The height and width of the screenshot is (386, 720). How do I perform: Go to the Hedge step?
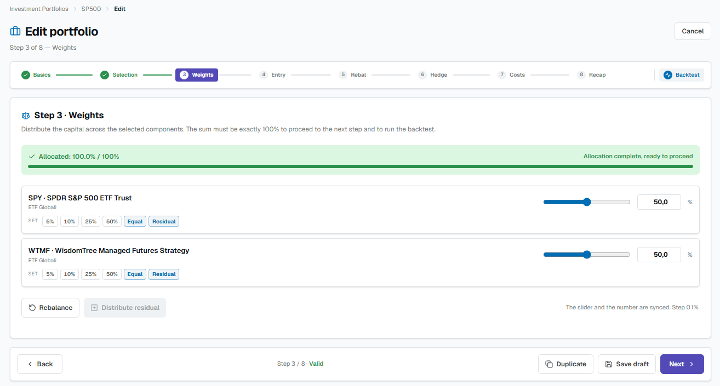[x=433, y=75]
